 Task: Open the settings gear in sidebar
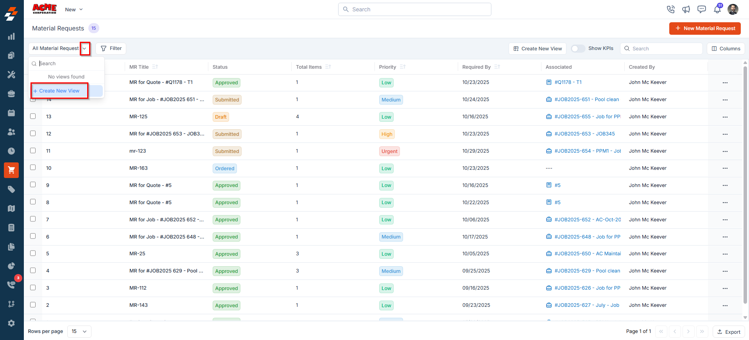click(11, 323)
